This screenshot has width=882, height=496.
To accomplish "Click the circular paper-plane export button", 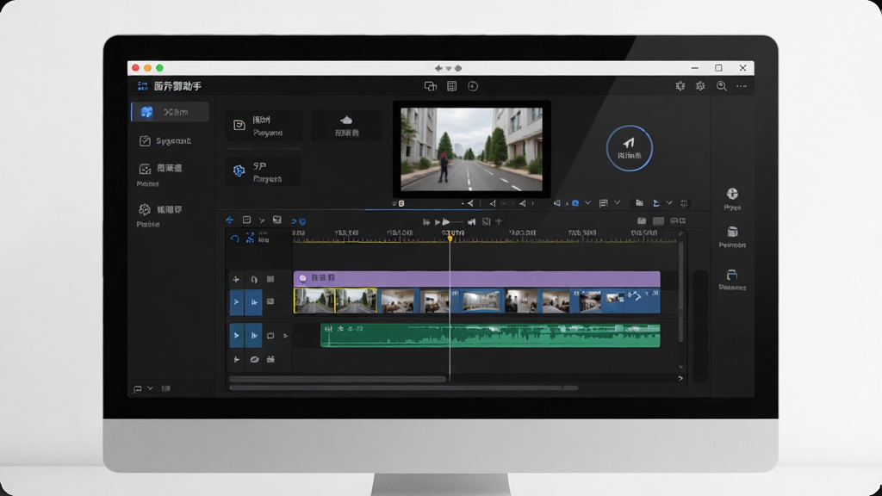I will coord(630,148).
